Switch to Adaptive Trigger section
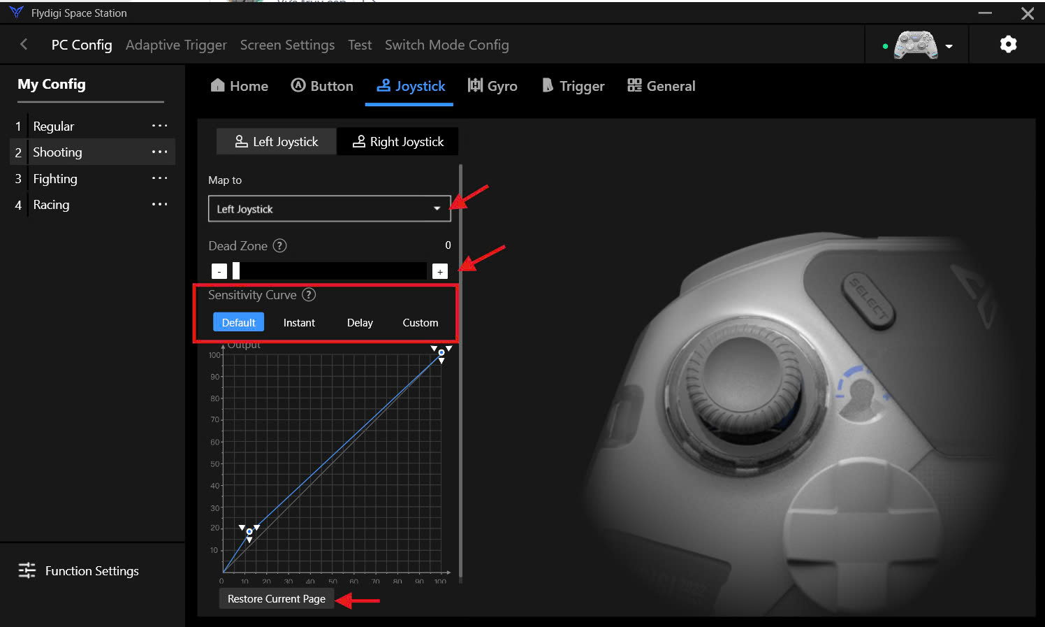This screenshot has width=1045, height=627. point(176,45)
